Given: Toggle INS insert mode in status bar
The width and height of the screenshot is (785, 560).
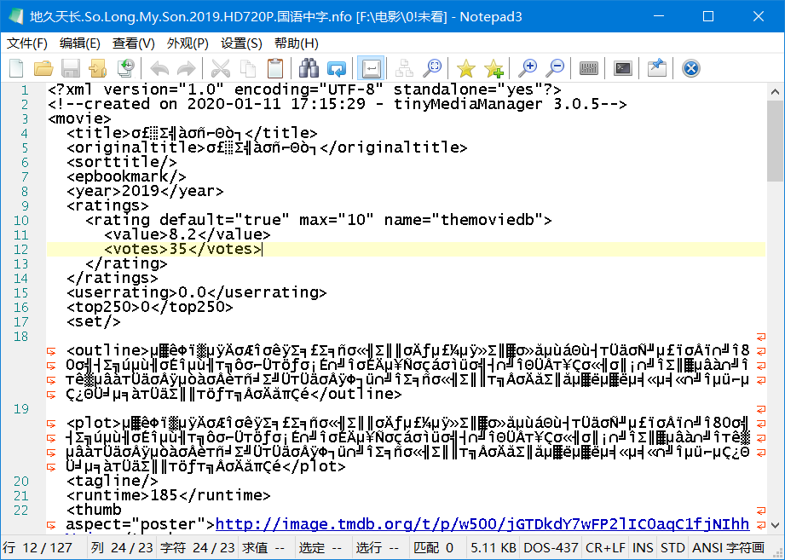Looking at the screenshot, I should 643,547.
